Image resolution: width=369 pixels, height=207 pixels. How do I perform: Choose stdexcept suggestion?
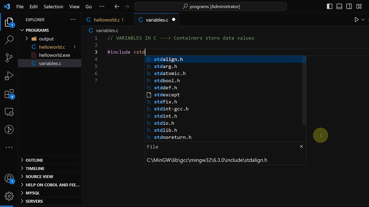(x=223, y=95)
